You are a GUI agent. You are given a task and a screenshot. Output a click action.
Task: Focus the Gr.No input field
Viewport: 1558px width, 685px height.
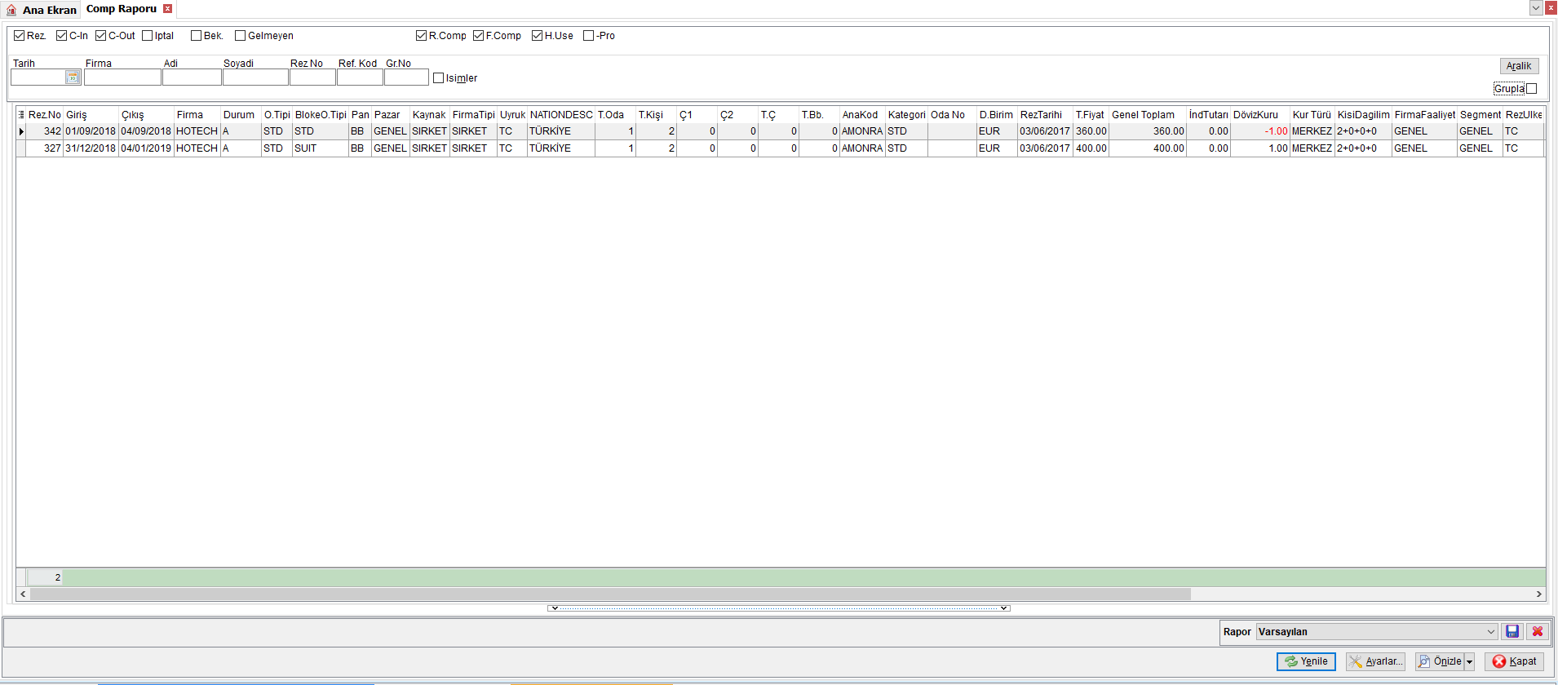pyautogui.click(x=406, y=77)
